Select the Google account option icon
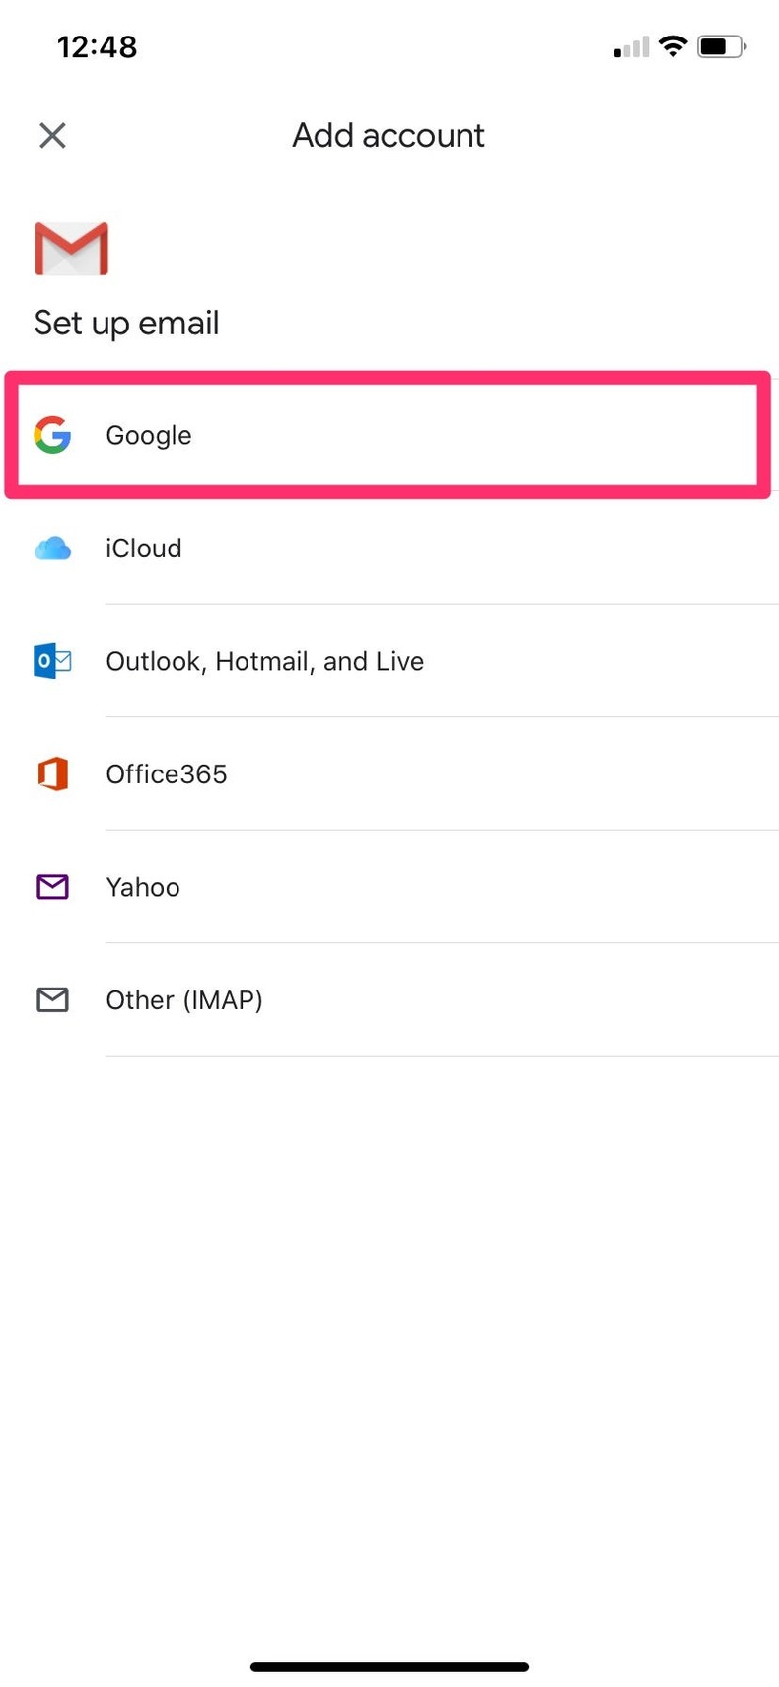779x1687 pixels. coord(52,435)
